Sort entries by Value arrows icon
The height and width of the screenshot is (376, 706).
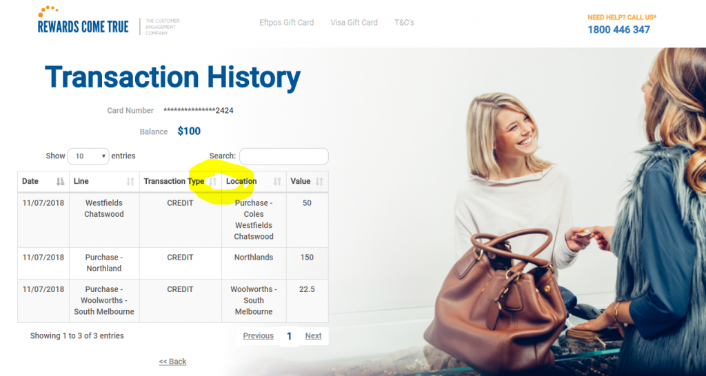pyautogui.click(x=319, y=182)
